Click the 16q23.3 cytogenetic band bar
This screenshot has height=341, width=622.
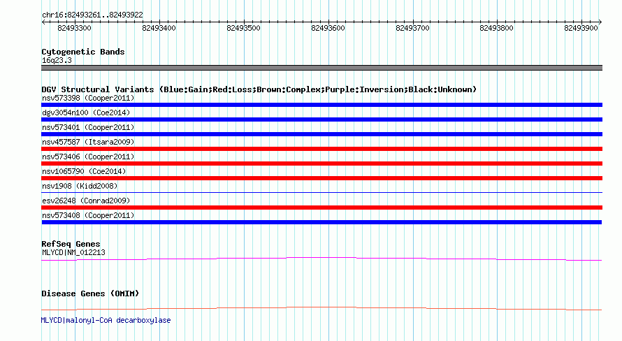(x=321, y=68)
